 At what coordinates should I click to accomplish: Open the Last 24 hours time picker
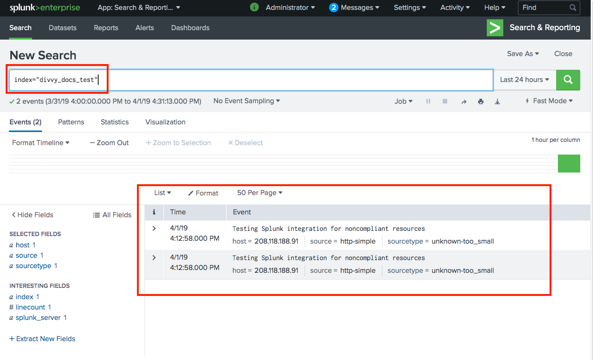(x=525, y=80)
